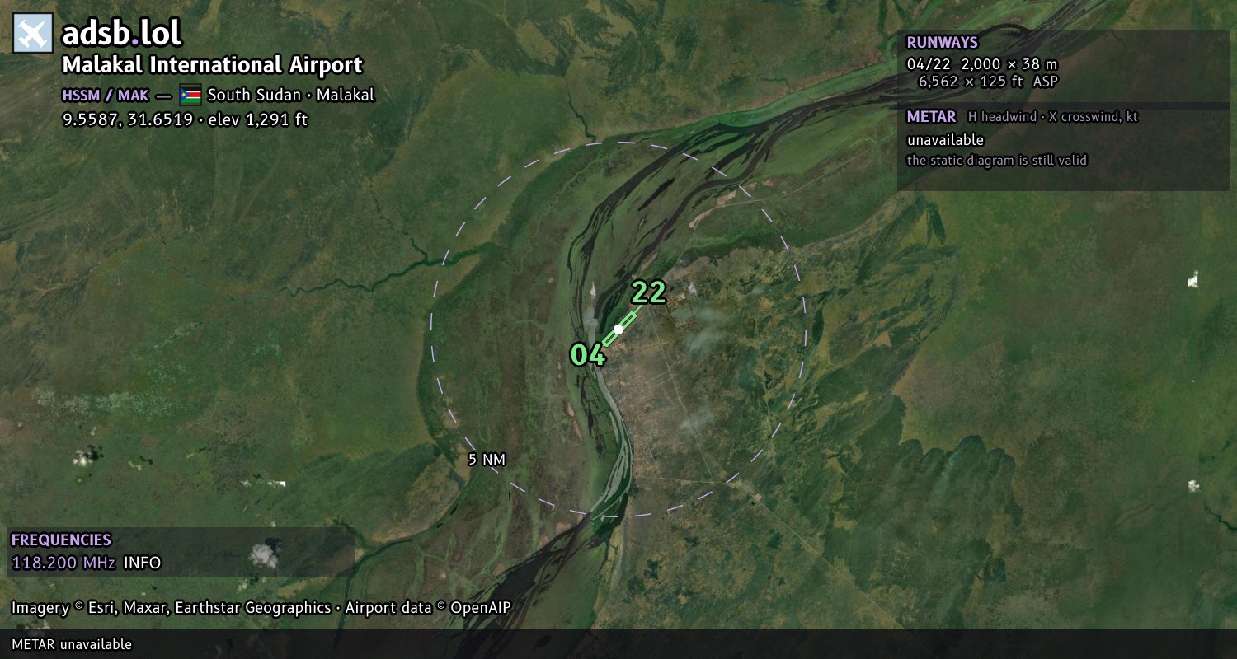Viewport: 1237px width, 659px height.
Task: Click 'the static diagram is still valid' note
Action: [997, 161]
